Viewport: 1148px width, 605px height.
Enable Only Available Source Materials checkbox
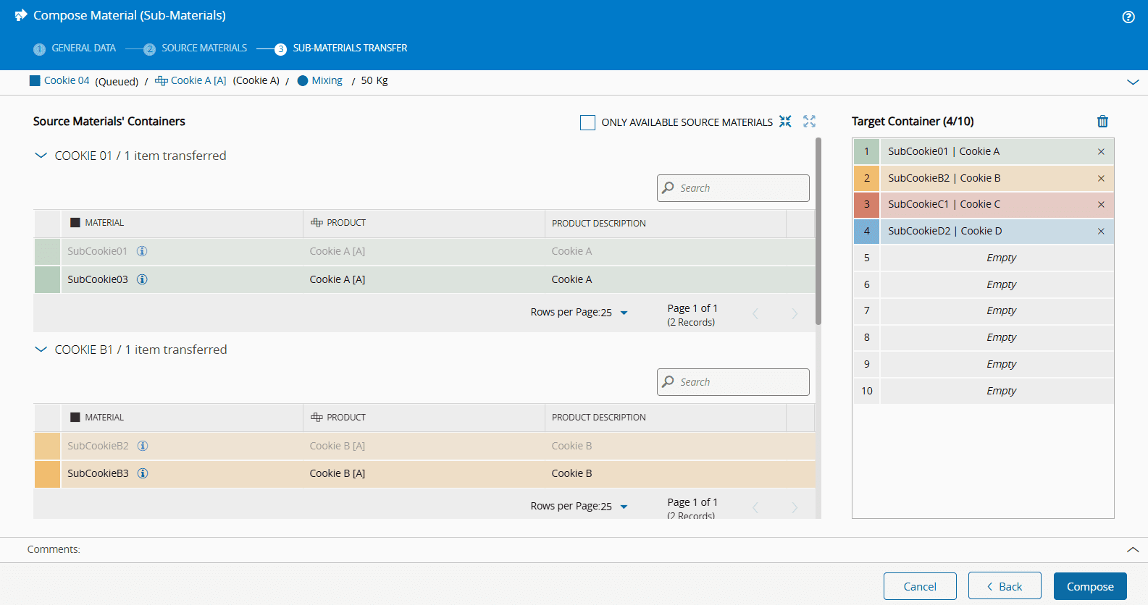pos(587,123)
